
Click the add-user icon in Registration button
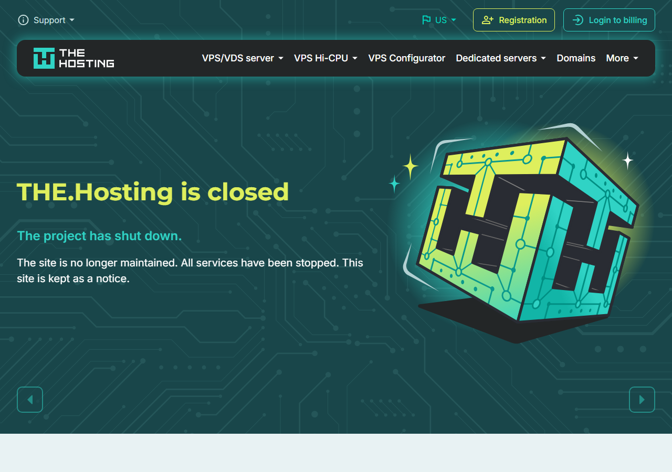pyautogui.click(x=488, y=20)
